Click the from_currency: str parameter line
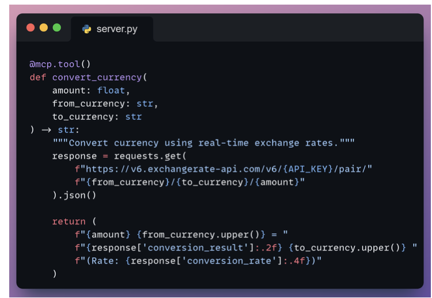The width and height of the screenshot is (432, 298). click(x=105, y=104)
